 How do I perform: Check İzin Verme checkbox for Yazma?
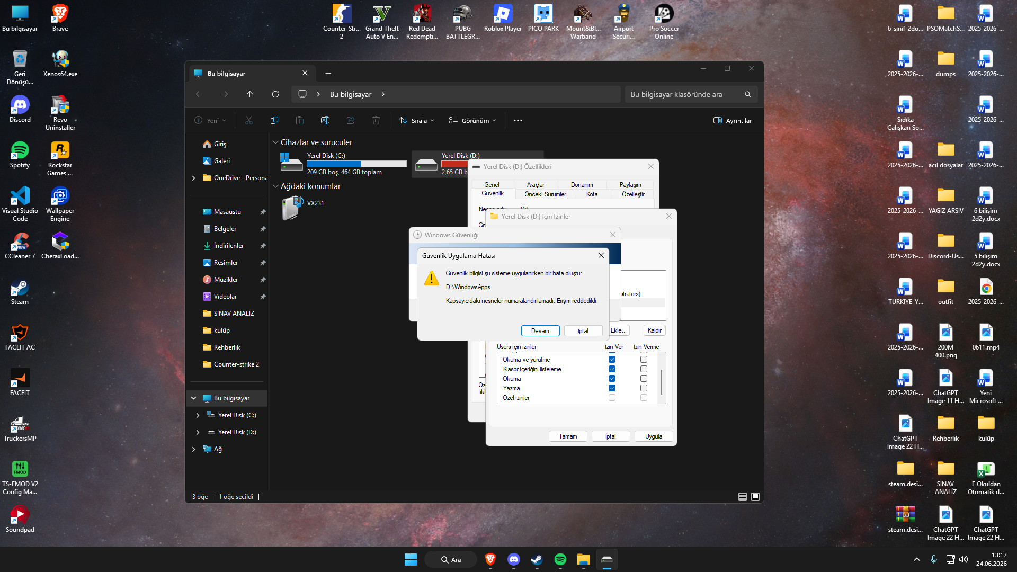[x=644, y=388]
